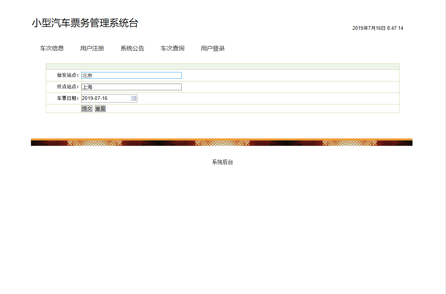The width and height of the screenshot is (446, 294).
Task: Click 用户登录 in the navigation bar
Action: click(213, 48)
